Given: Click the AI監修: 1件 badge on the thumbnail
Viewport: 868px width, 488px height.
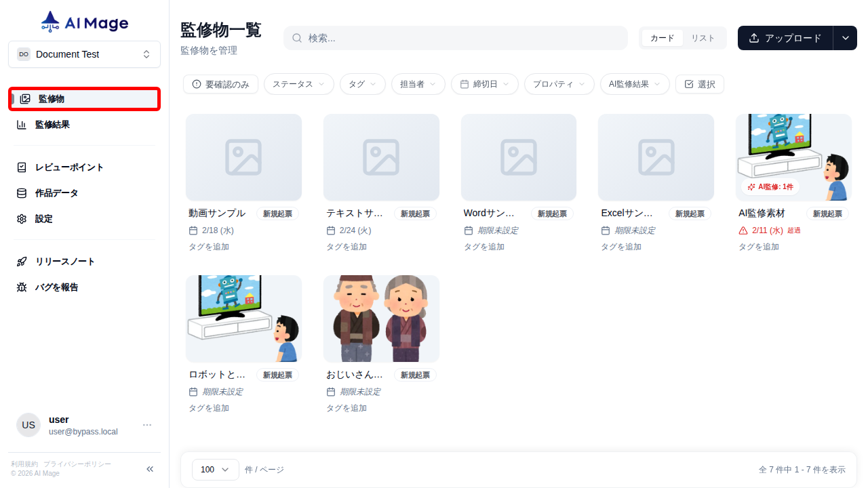Looking at the screenshot, I should (771, 186).
